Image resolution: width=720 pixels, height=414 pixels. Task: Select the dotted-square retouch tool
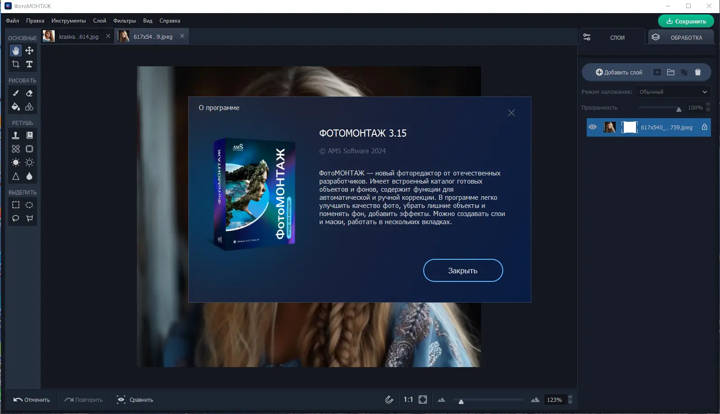tap(29, 149)
